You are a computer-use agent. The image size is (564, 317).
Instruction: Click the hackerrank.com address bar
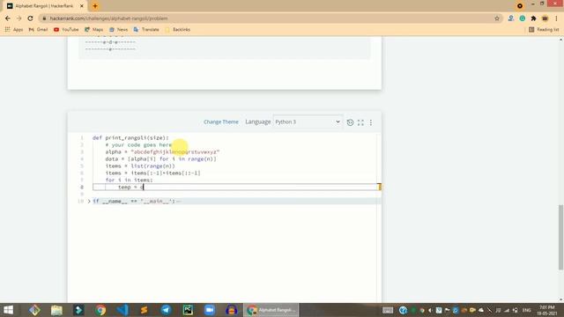pyautogui.click(x=266, y=18)
